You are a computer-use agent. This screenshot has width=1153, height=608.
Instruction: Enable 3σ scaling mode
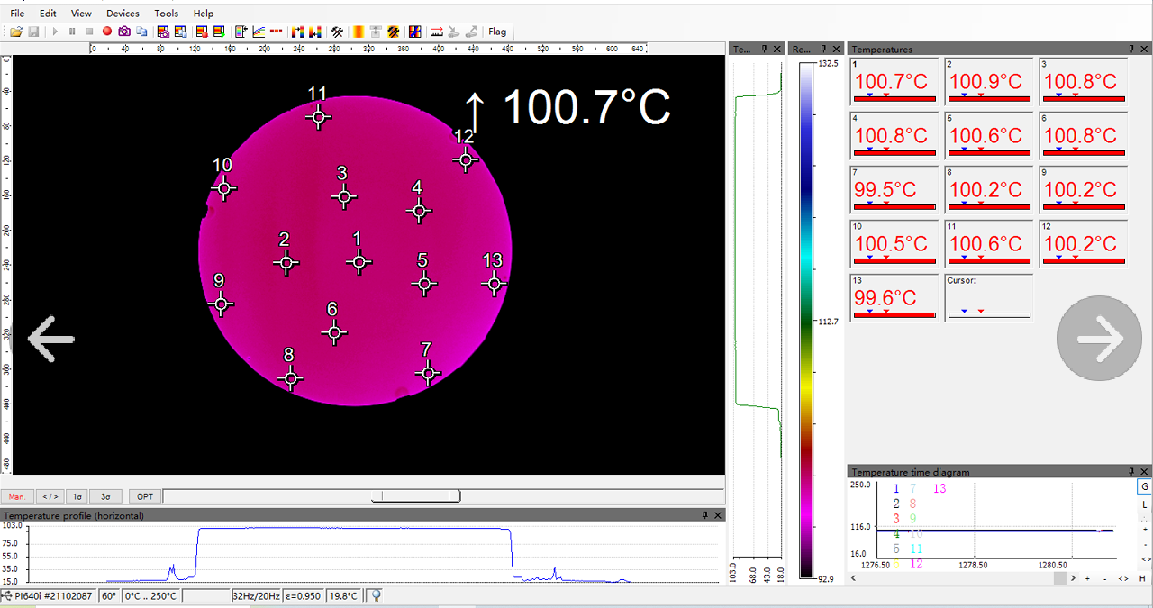pos(105,496)
